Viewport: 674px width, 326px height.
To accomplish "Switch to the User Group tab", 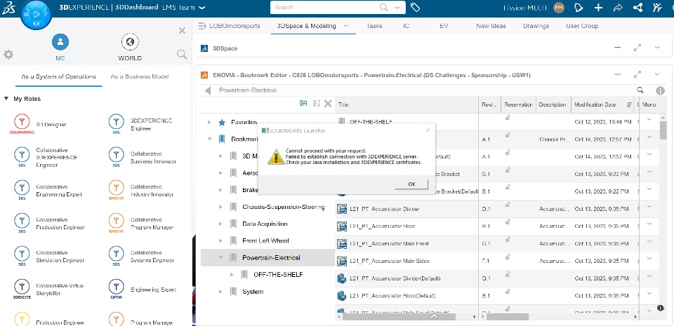I will pyautogui.click(x=582, y=26).
